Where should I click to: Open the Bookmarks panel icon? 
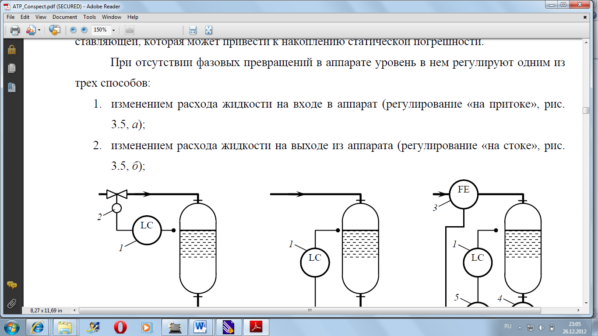[x=11, y=87]
